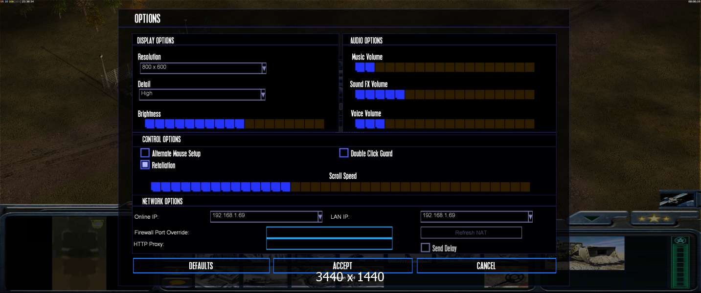Click the Defaults button

click(201, 266)
